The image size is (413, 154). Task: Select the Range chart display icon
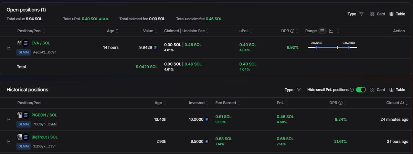[x=331, y=31]
